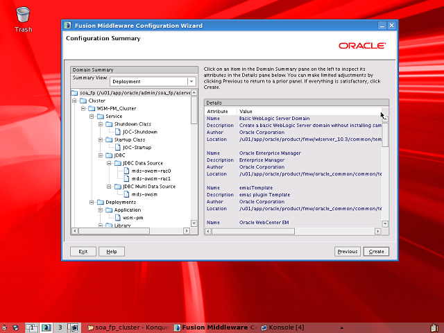Click the JDBC folder icon

tap(109, 155)
